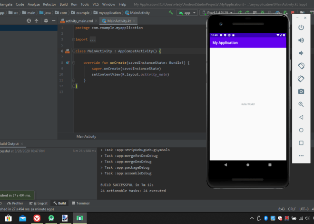The image size is (314, 224).
Task: Tap the phone's on-screen Back button
Action: (x=226, y=164)
